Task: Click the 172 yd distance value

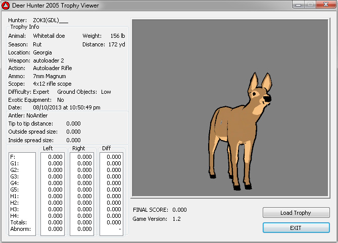Action: pyautogui.click(x=118, y=44)
